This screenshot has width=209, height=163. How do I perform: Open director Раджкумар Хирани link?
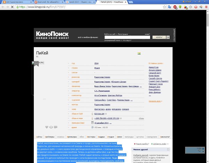[102, 77]
